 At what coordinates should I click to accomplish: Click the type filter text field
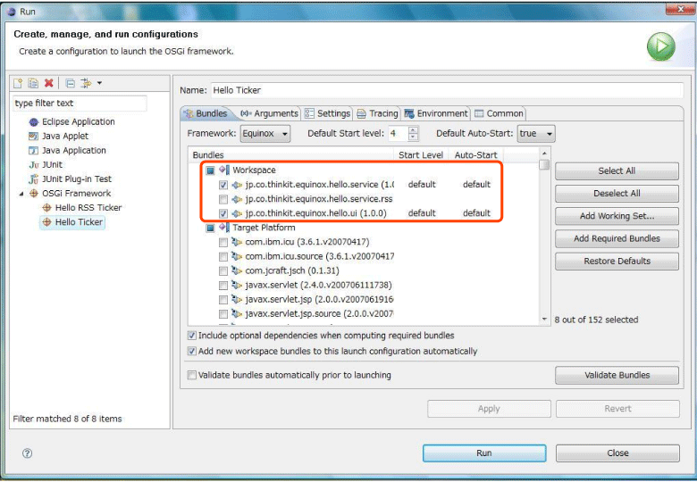tap(80, 104)
